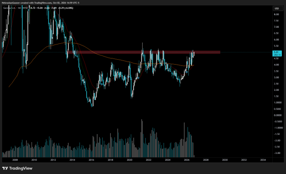This screenshot has width=286, height=174.
Task: Click the 2034 time axis label
Action: point(263,160)
